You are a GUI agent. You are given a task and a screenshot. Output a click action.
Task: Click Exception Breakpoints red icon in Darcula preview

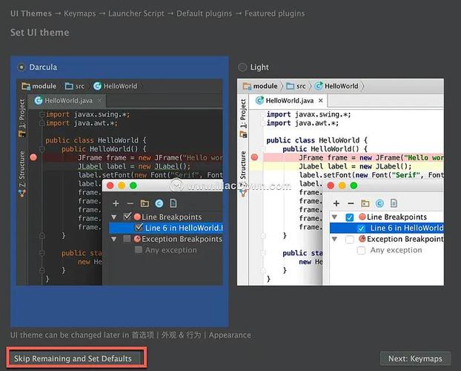(137, 239)
